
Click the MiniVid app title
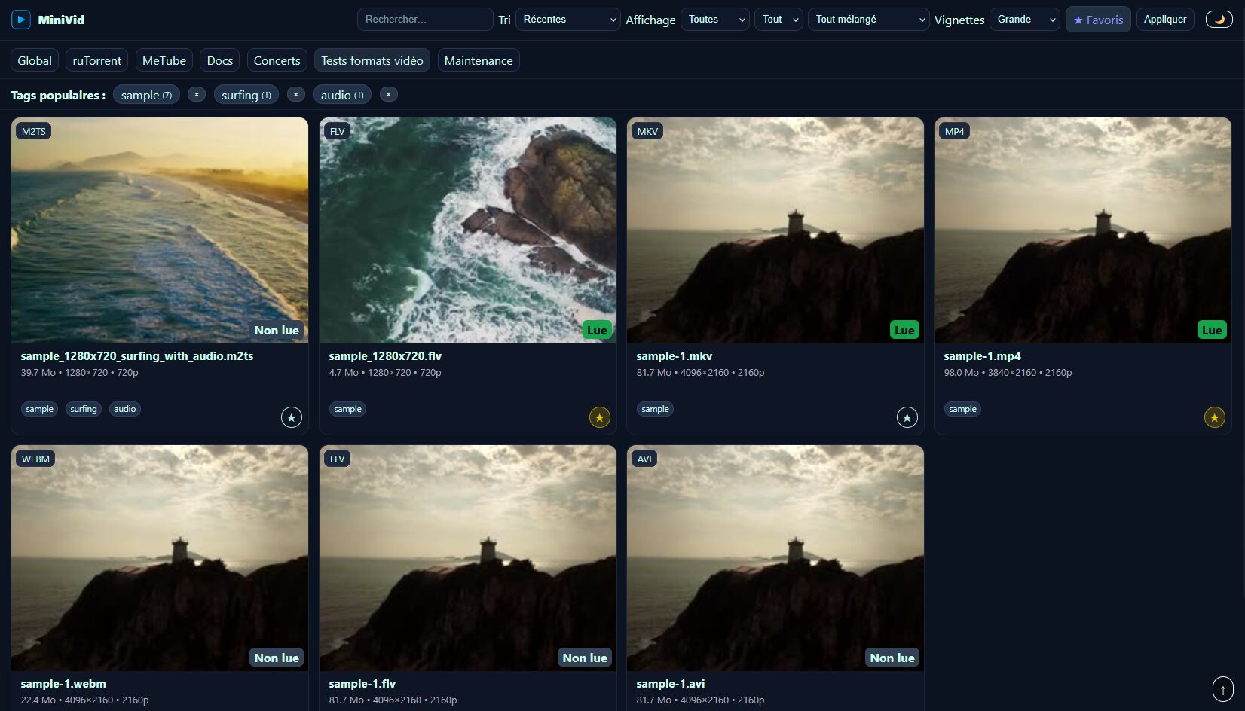pos(61,20)
